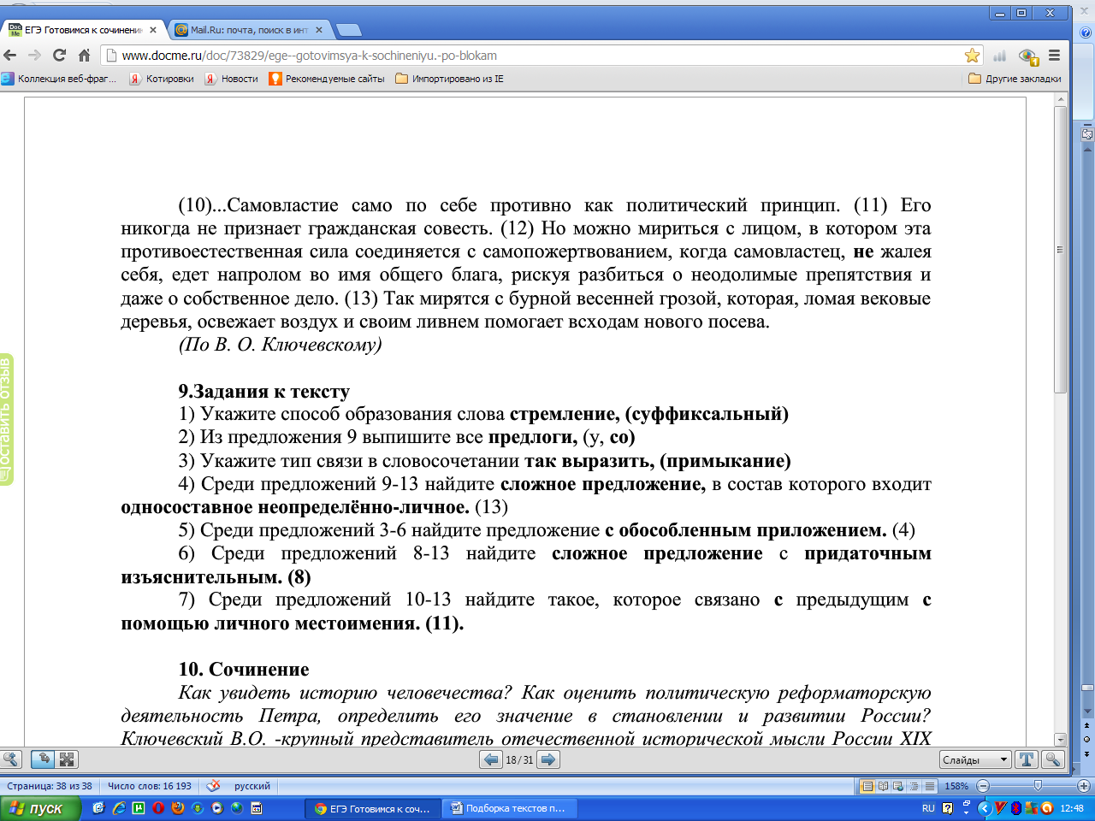Open the home page via house icon
This screenshot has height=821, width=1095.
tap(84, 56)
